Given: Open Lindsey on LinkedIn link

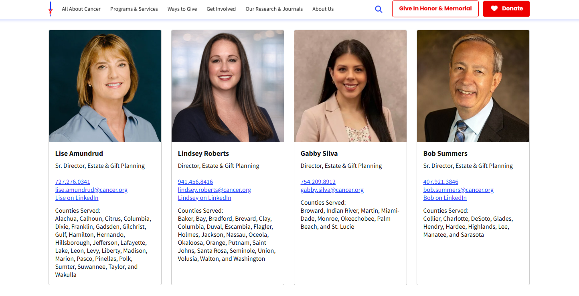Looking at the screenshot, I should point(204,198).
